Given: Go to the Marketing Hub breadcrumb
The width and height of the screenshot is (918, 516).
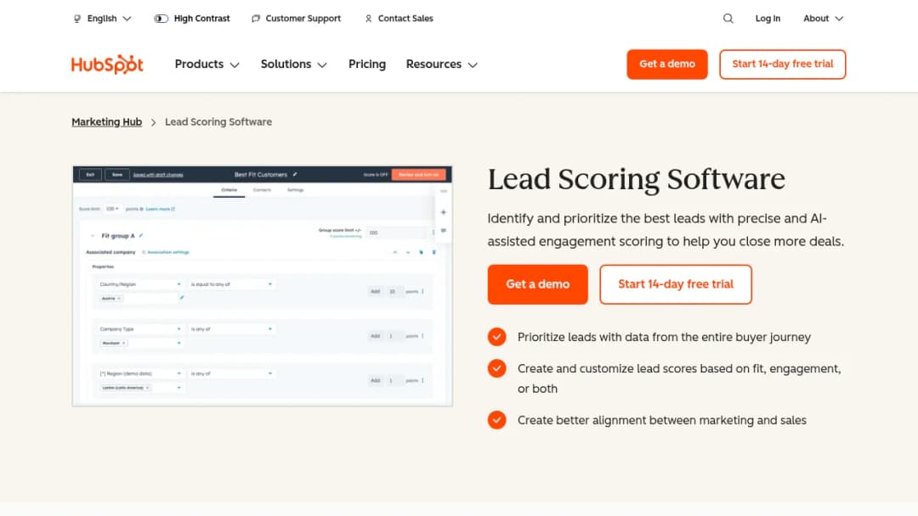Looking at the screenshot, I should click(106, 122).
